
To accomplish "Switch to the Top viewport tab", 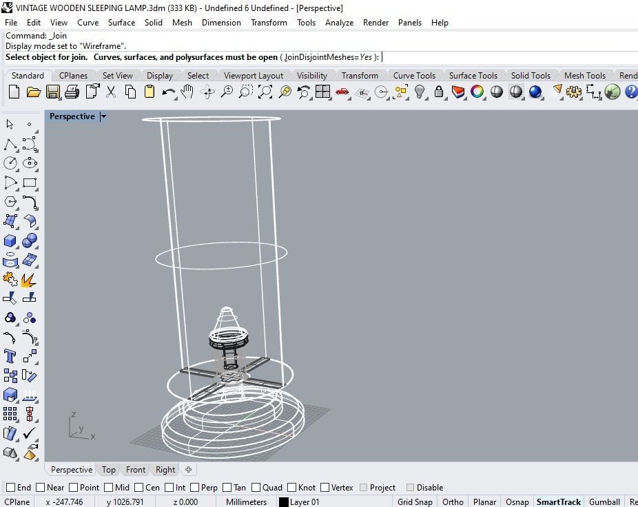I will pos(109,470).
